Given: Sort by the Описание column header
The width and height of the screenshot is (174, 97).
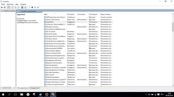Looking at the screenshot, I should 71,14.
